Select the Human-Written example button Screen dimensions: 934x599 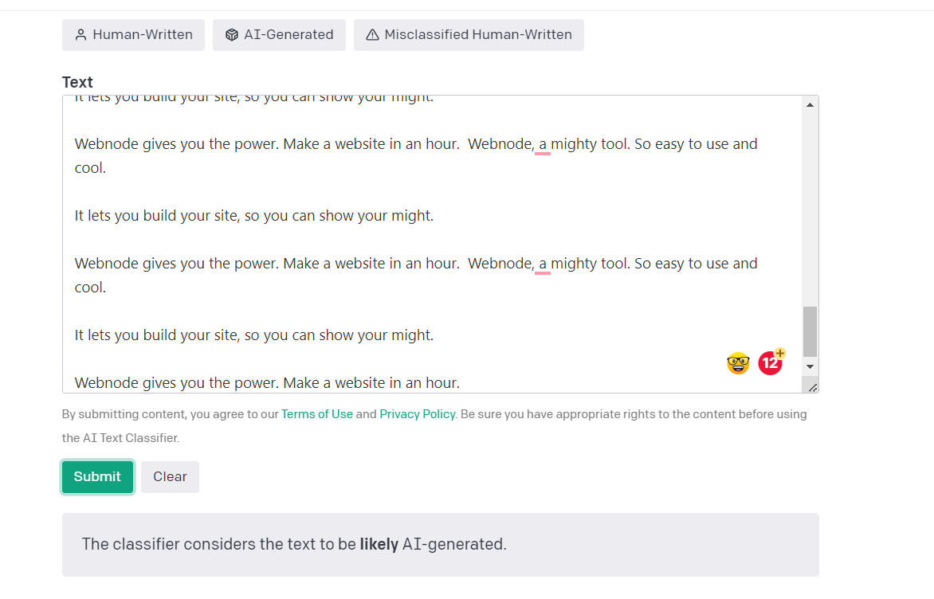[x=133, y=34]
